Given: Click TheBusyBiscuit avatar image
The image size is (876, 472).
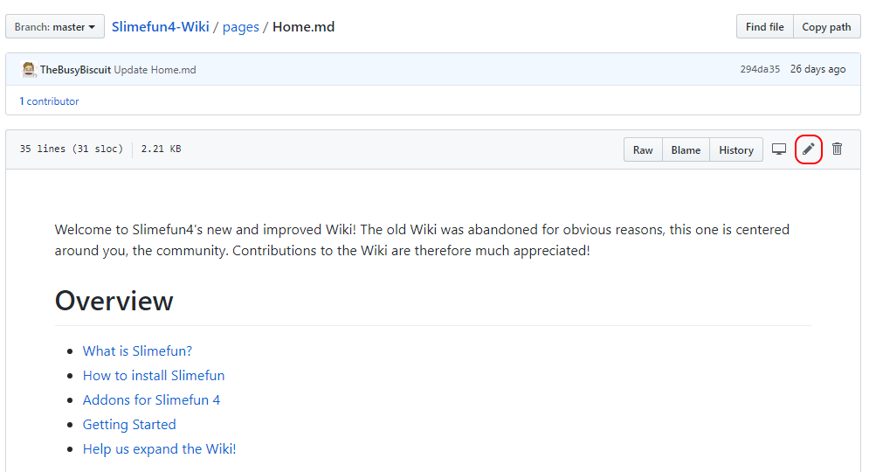Looking at the screenshot, I should coord(30,70).
